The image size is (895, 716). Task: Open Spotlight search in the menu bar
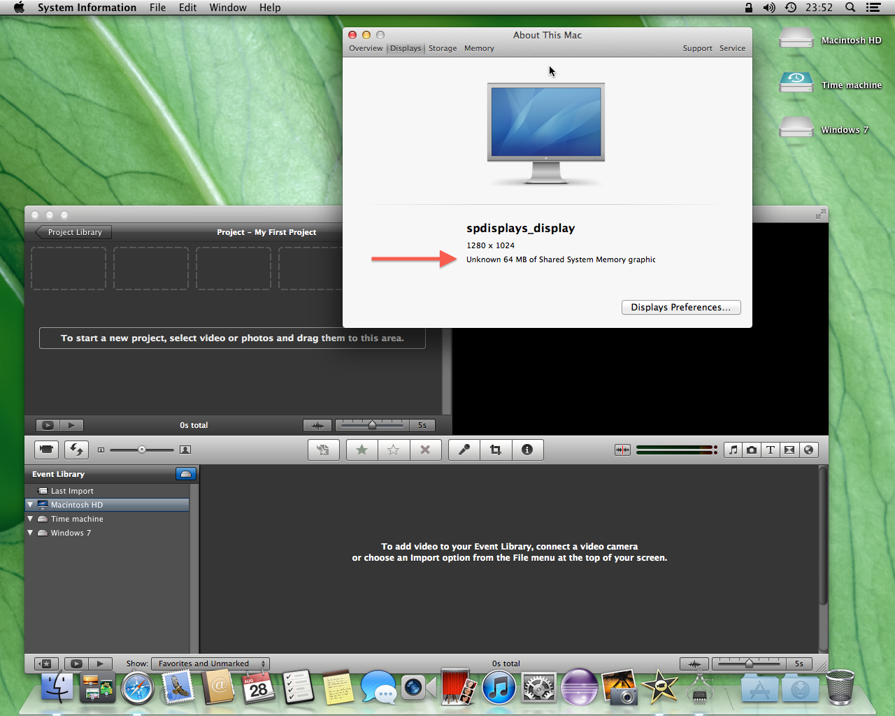click(850, 8)
